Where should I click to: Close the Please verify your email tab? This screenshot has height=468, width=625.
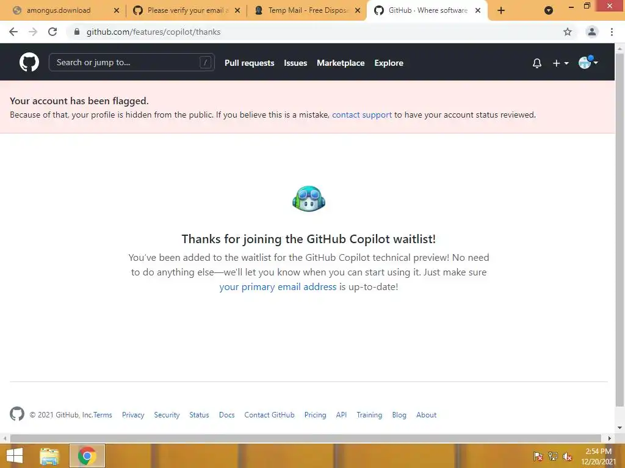(237, 10)
